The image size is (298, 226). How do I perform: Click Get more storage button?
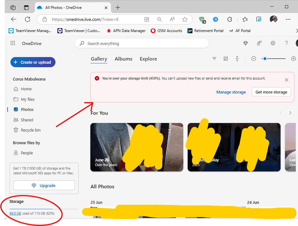[x=271, y=92]
